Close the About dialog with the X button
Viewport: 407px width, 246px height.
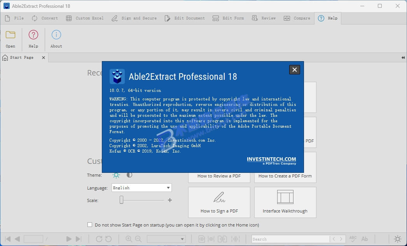(294, 70)
